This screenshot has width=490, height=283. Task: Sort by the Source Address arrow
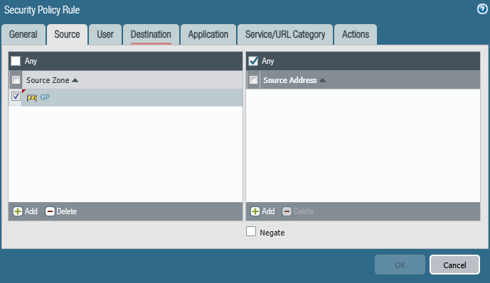click(322, 80)
